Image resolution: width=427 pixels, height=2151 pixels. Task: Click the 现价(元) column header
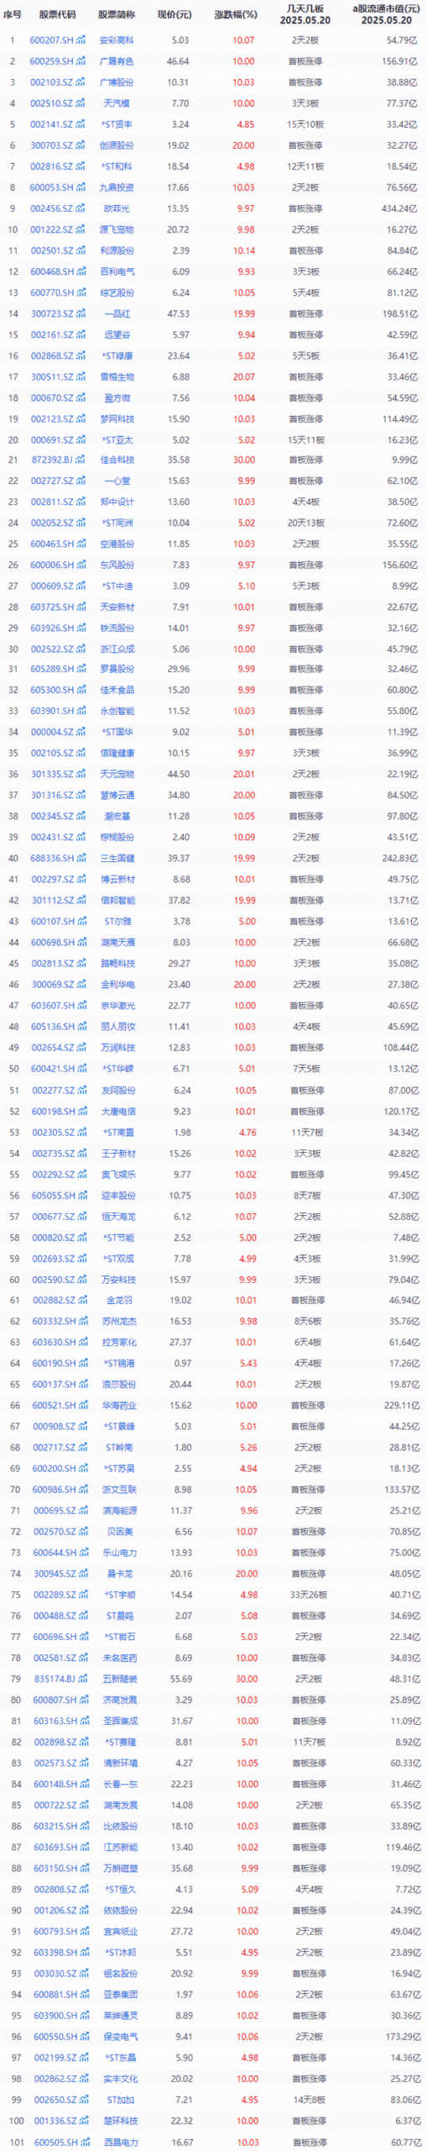coord(174,15)
